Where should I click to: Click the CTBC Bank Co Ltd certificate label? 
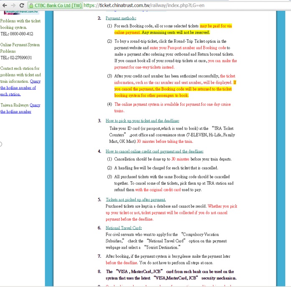coord(58,5)
